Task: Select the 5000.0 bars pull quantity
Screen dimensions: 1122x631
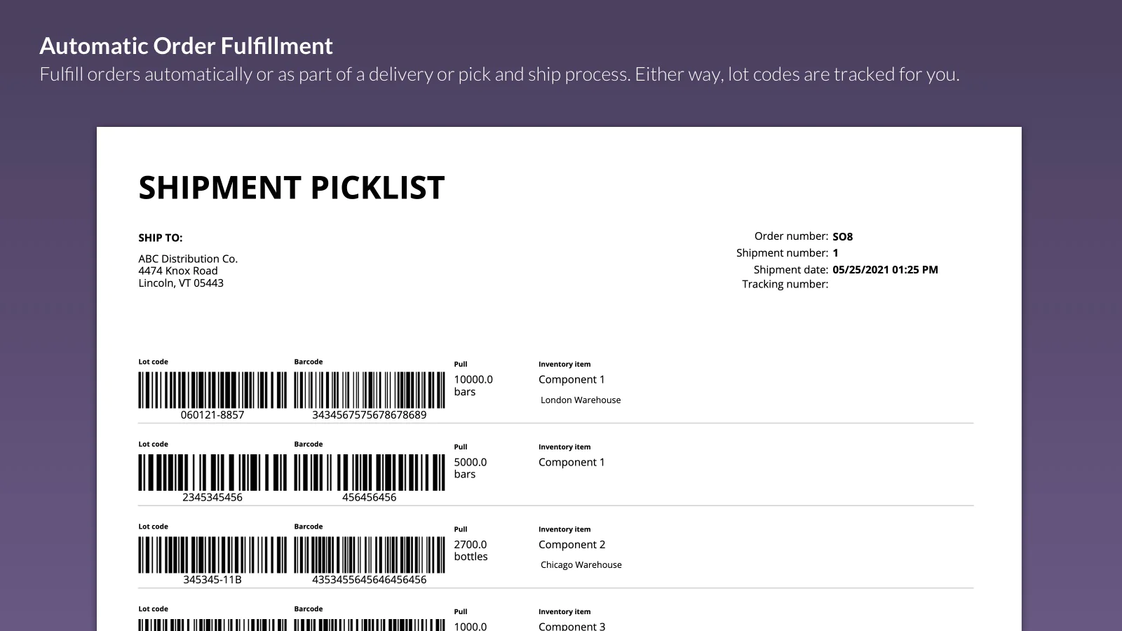Action: pyautogui.click(x=471, y=468)
